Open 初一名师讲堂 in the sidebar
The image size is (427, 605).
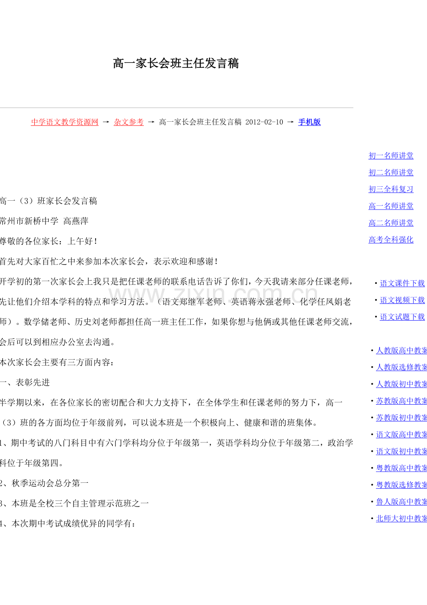pos(391,156)
